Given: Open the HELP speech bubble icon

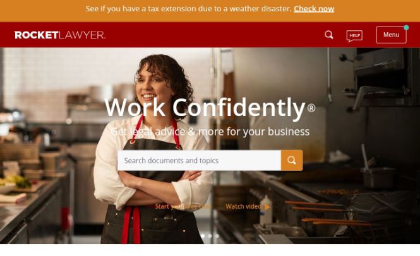Looking at the screenshot, I should pos(354,36).
